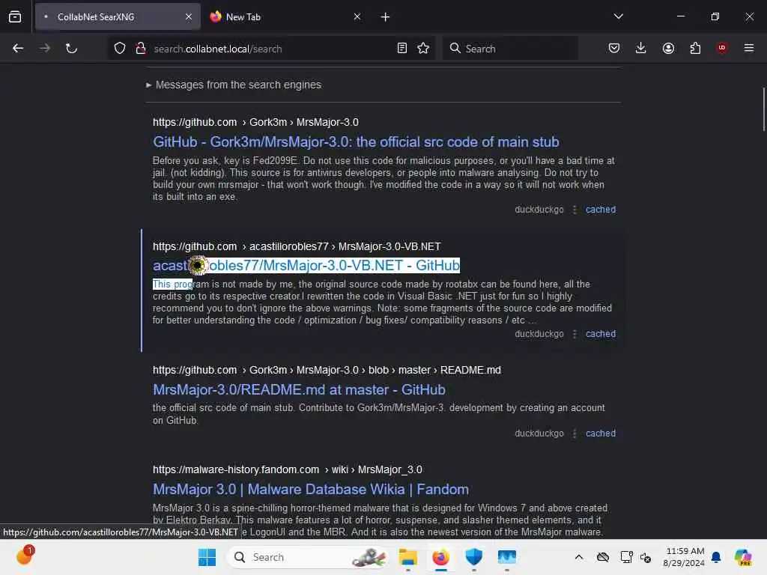Click the cloud sync tray icon
Viewport: 767px width, 575px height.
[x=603, y=557]
